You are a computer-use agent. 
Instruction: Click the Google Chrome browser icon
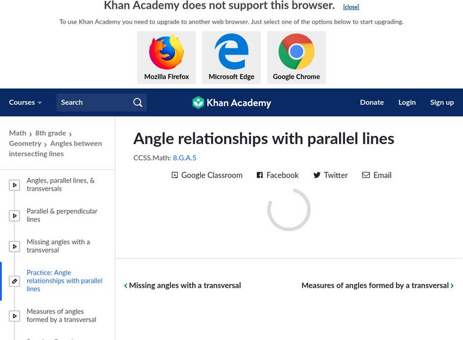(296, 52)
